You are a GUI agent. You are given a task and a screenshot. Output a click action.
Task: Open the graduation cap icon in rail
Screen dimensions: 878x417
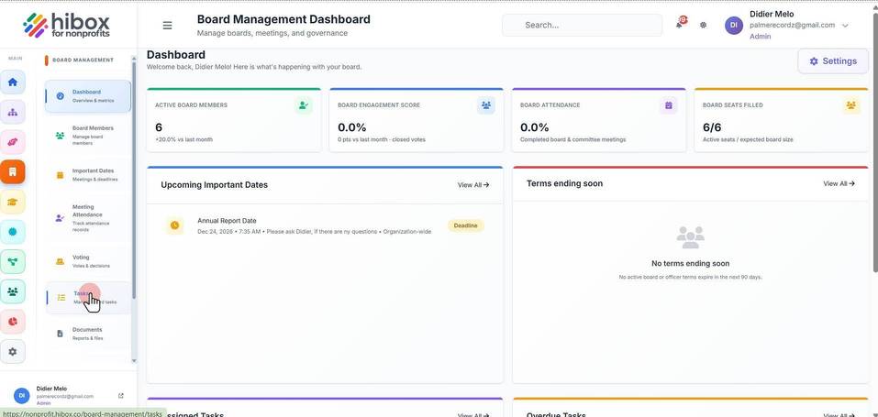(13, 202)
